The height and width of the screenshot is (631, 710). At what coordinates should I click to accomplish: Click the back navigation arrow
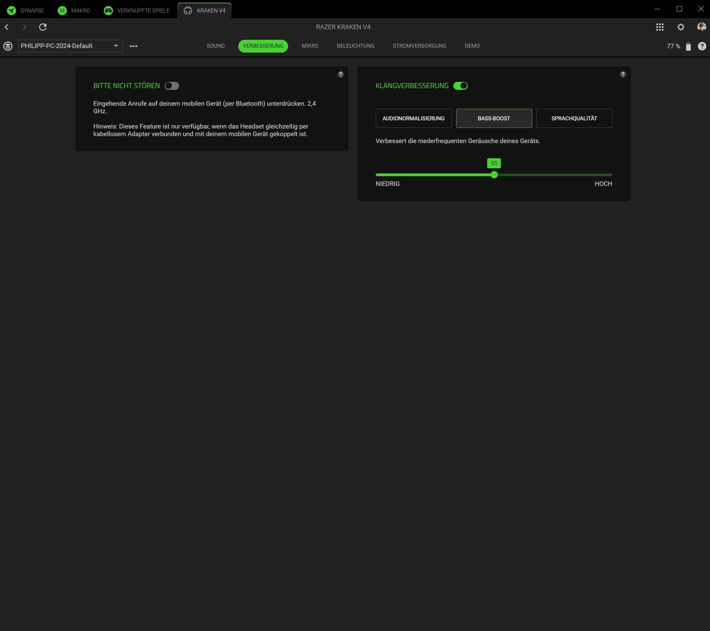pyautogui.click(x=7, y=27)
